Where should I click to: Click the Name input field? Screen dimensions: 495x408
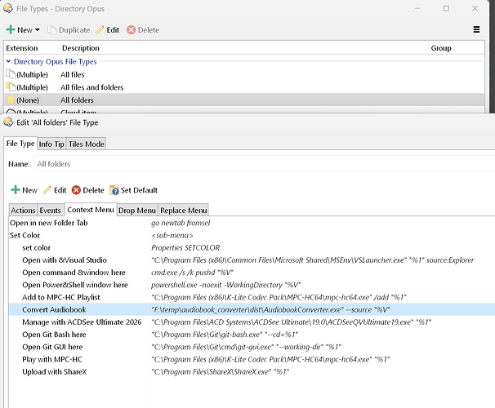coord(264,164)
